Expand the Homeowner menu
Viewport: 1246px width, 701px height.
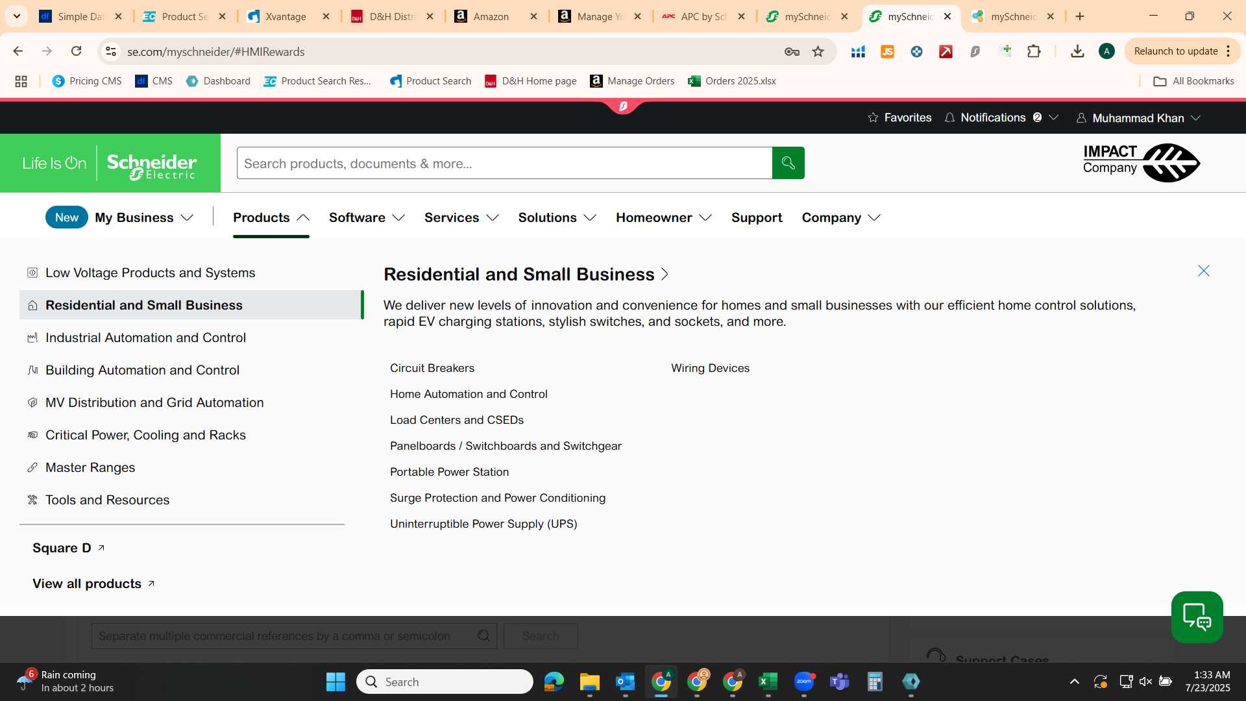(663, 217)
